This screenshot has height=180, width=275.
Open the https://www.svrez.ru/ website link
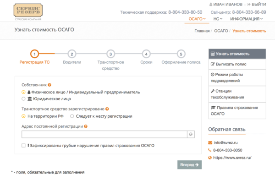point(232,158)
